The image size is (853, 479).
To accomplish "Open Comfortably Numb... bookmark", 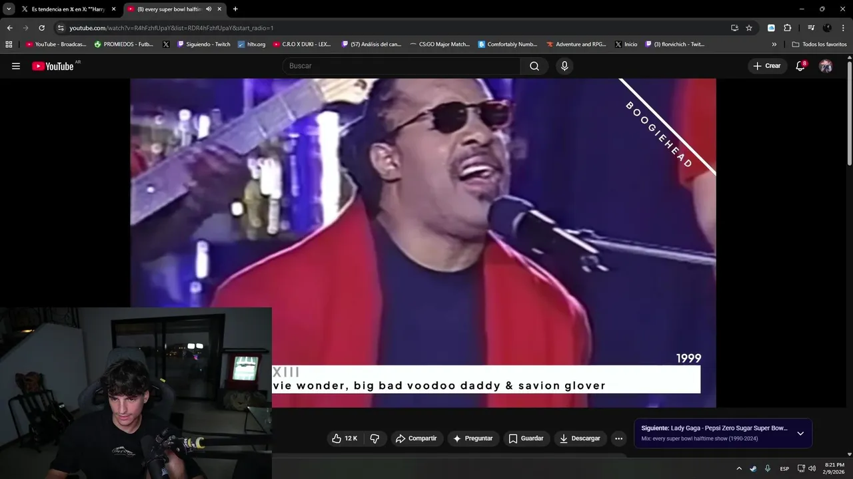I will 508,45.
